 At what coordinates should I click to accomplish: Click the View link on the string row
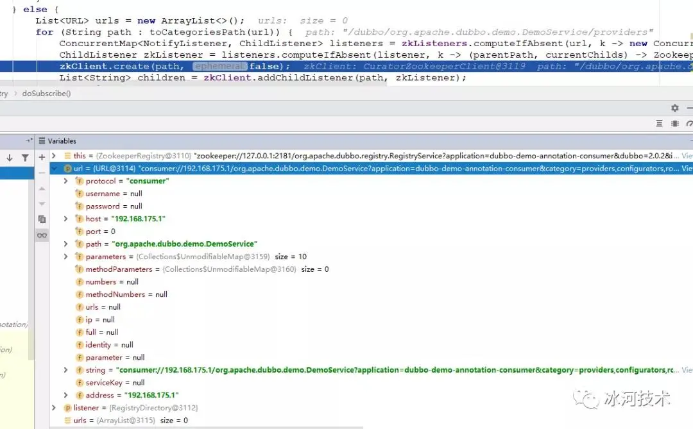click(x=687, y=370)
